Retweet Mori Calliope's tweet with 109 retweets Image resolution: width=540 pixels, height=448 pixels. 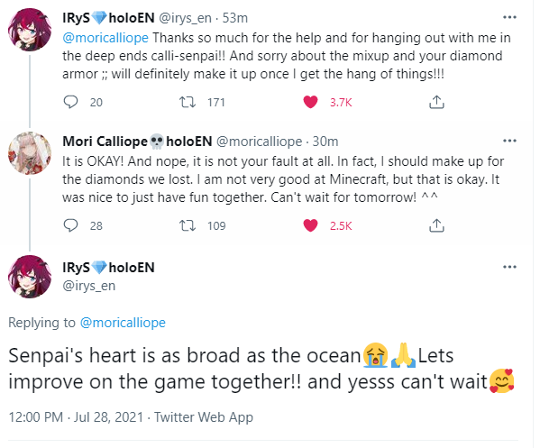coord(188,225)
